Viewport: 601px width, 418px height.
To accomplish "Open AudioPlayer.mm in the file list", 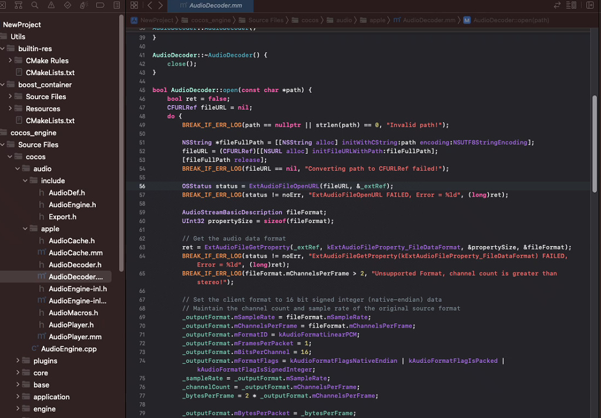I will tap(75, 337).
